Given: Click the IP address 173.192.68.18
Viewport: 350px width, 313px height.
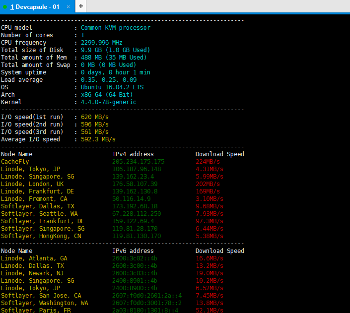Looking at the screenshot, I should pyautogui.click(x=135, y=206).
